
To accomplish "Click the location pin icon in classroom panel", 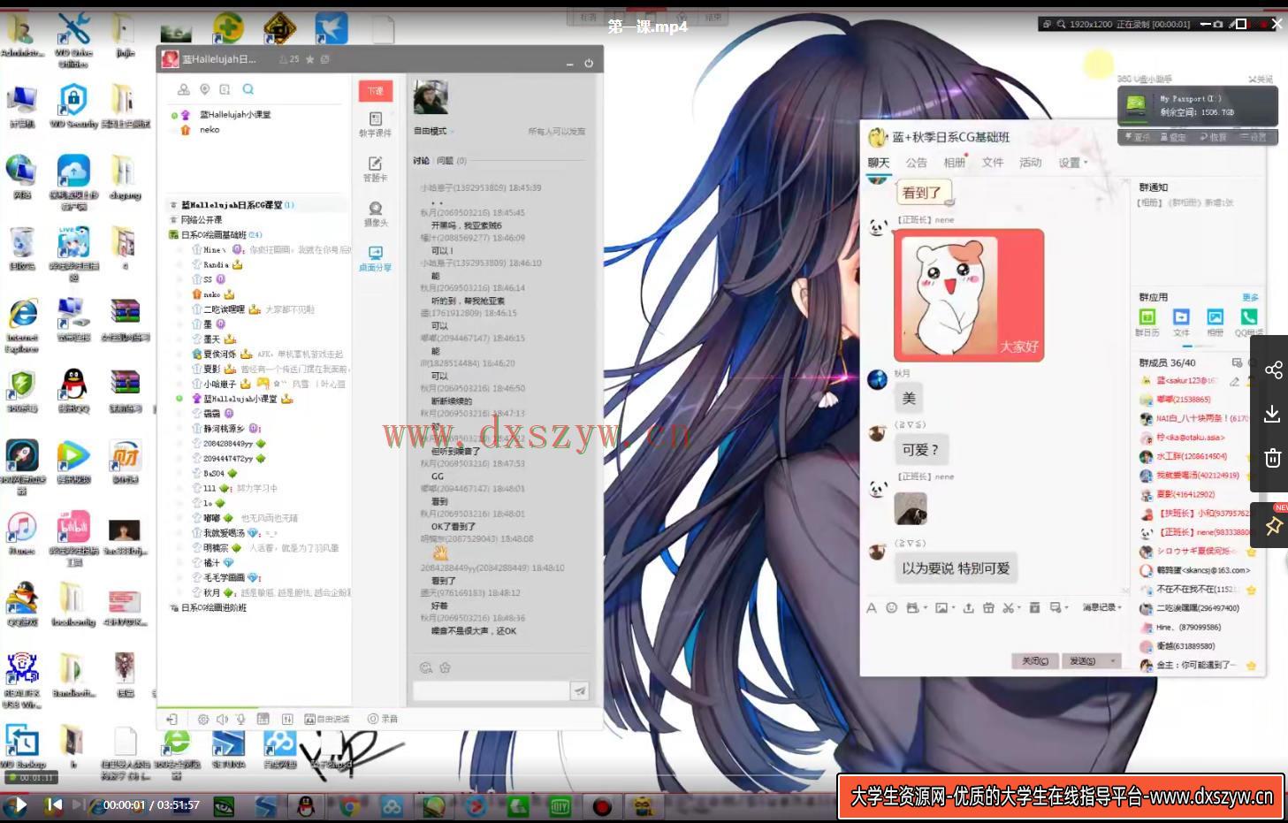I will coord(204,89).
